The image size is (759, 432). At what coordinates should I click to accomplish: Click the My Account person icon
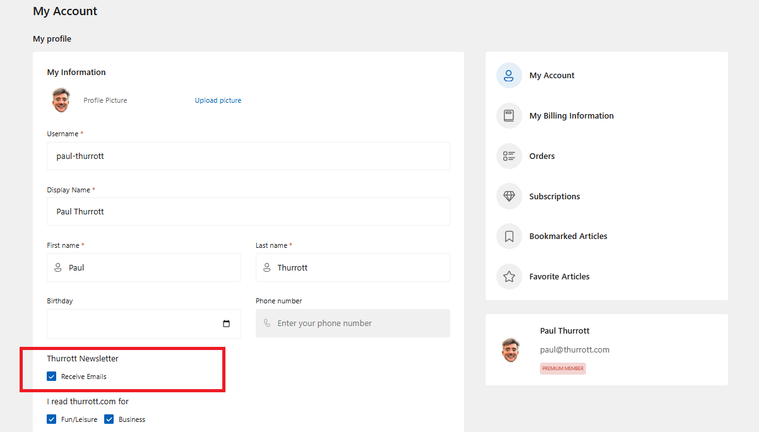click(x=509, y=76)
